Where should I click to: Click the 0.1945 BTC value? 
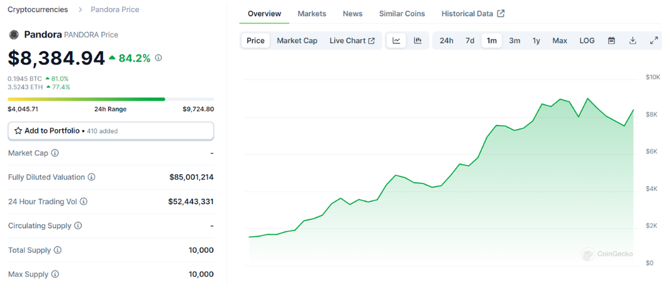(x=25, y=78)
